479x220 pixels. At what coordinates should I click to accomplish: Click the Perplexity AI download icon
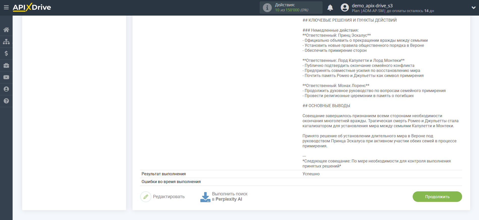click(205, 197)
